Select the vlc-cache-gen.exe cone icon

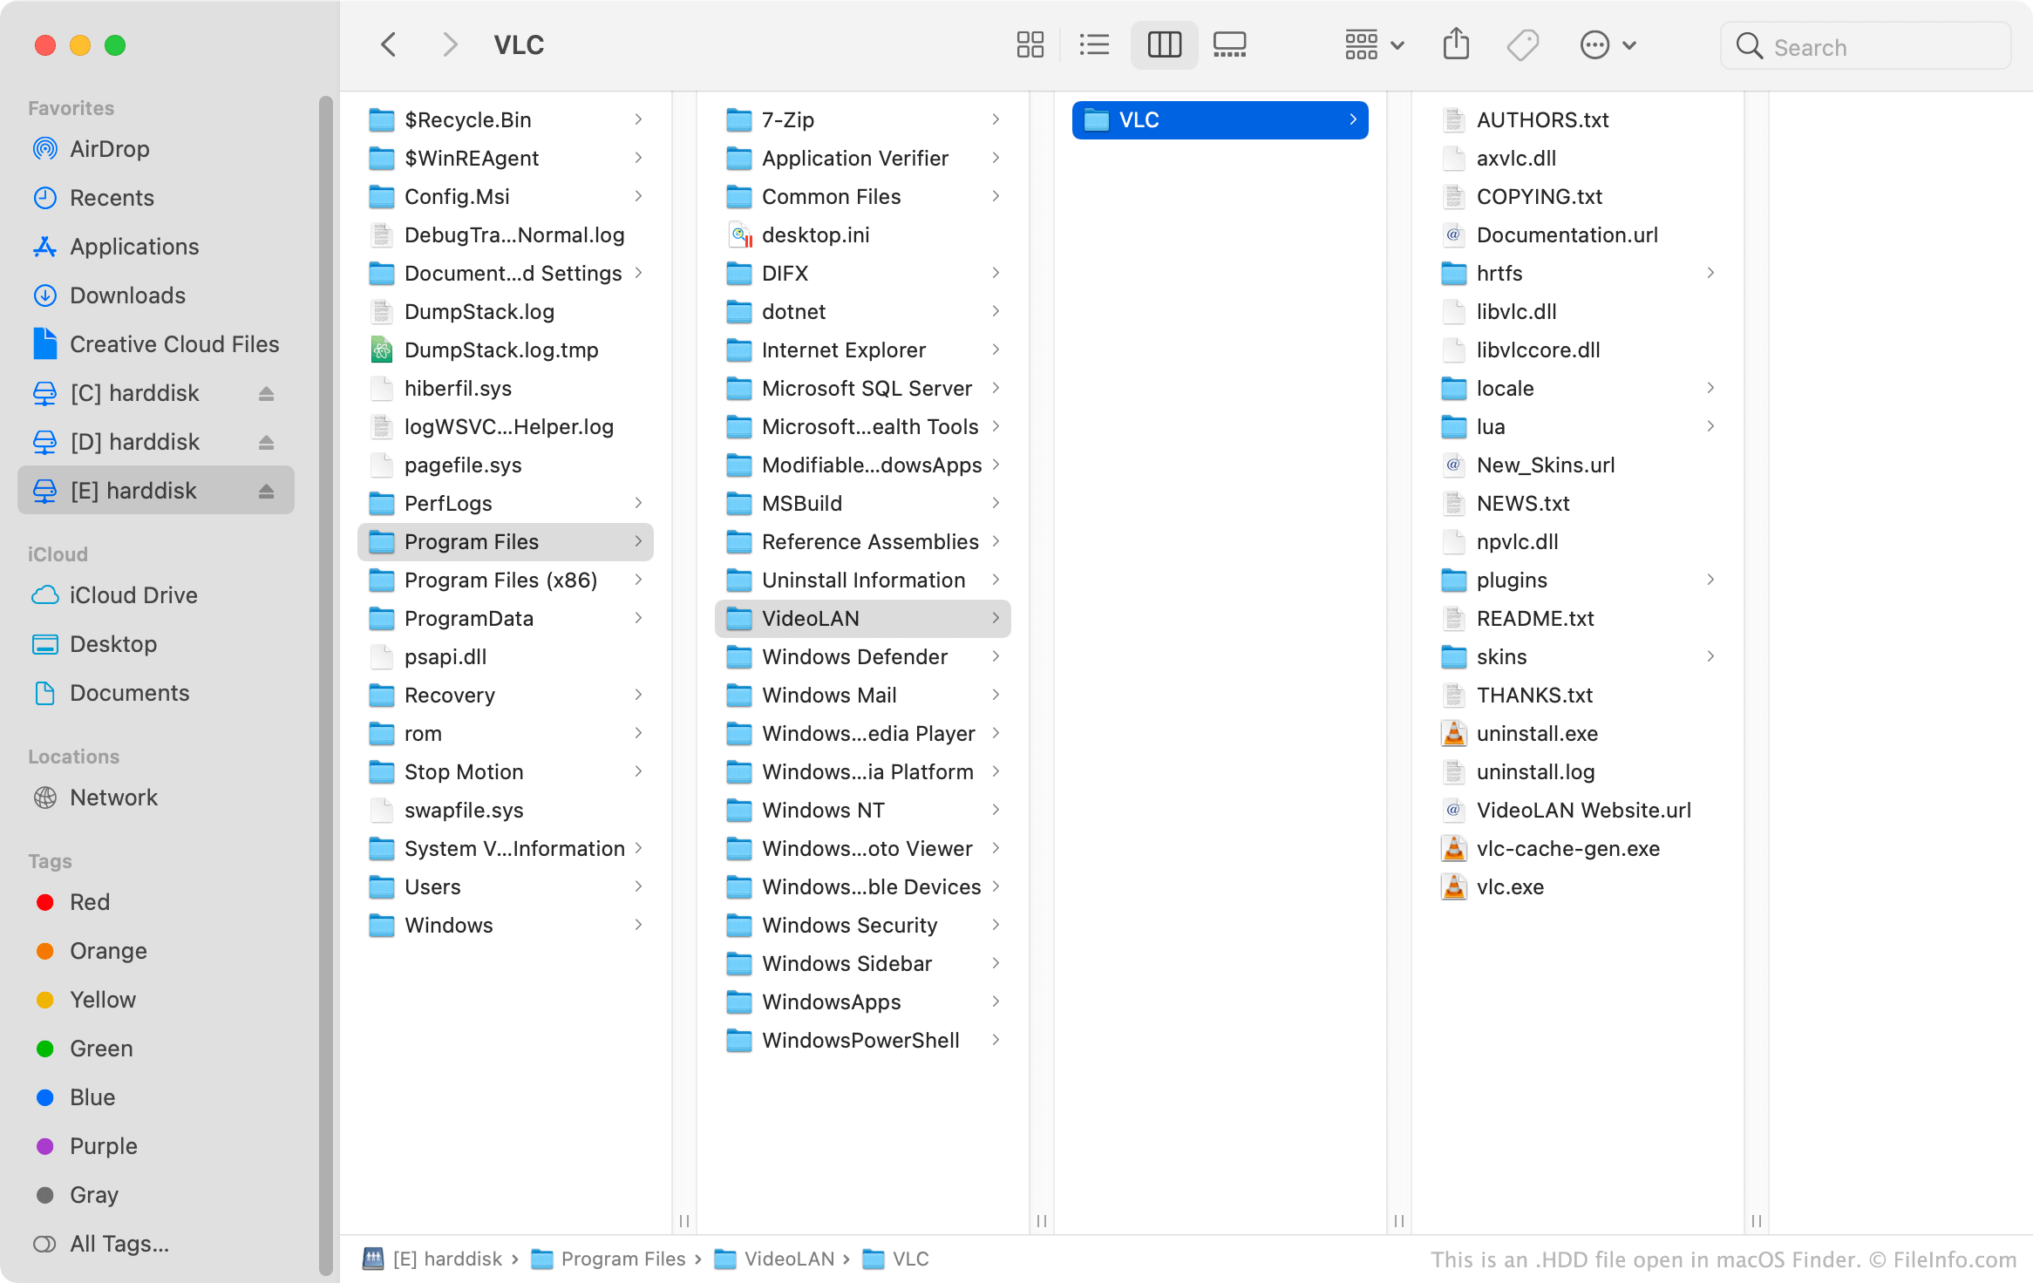(1454, 849)
